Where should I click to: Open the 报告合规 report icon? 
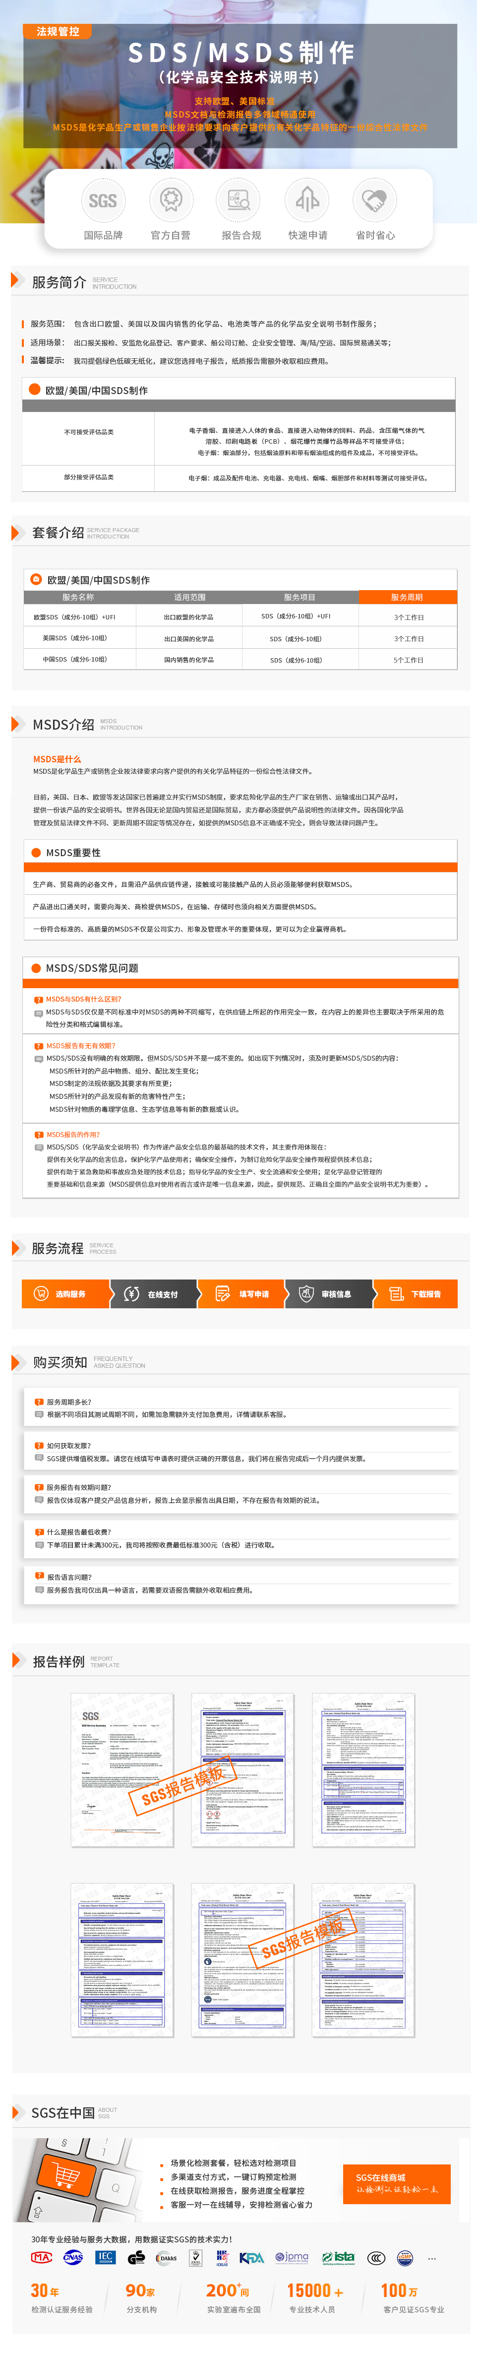(x=239, y=200)
